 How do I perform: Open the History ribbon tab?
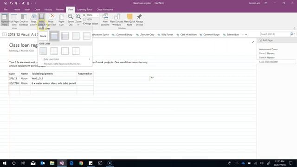[x=48, y=9]
